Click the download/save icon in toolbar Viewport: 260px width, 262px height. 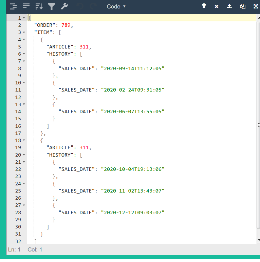click(229, 6)
